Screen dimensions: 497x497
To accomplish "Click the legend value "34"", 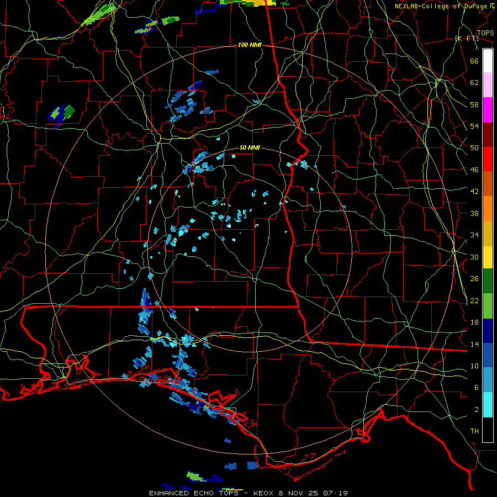I will pos(474,235).
